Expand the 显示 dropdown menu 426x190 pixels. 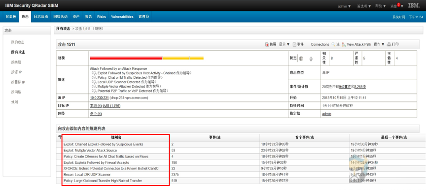point(284,44)
